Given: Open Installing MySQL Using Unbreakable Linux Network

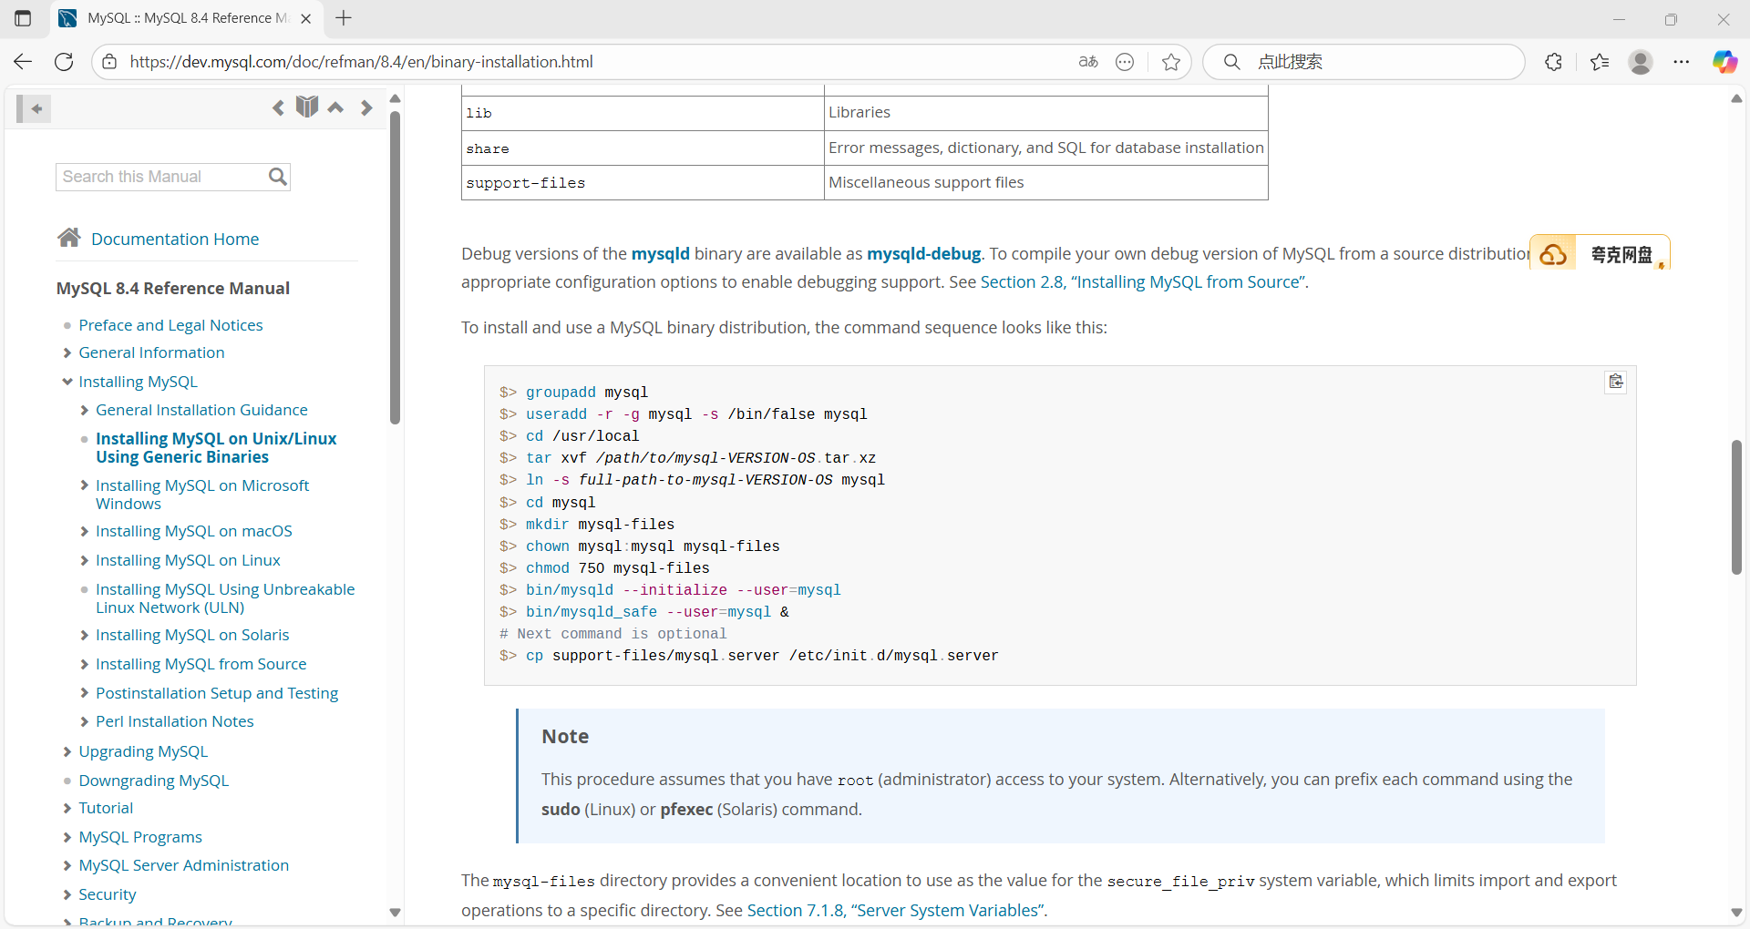Looking at the screenshot, I should 225,598.
